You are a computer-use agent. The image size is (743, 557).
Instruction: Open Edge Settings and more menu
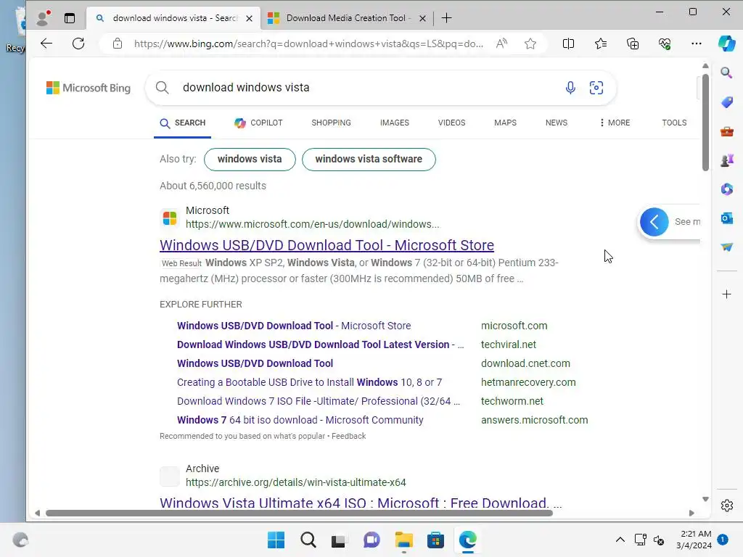[696, 44]
